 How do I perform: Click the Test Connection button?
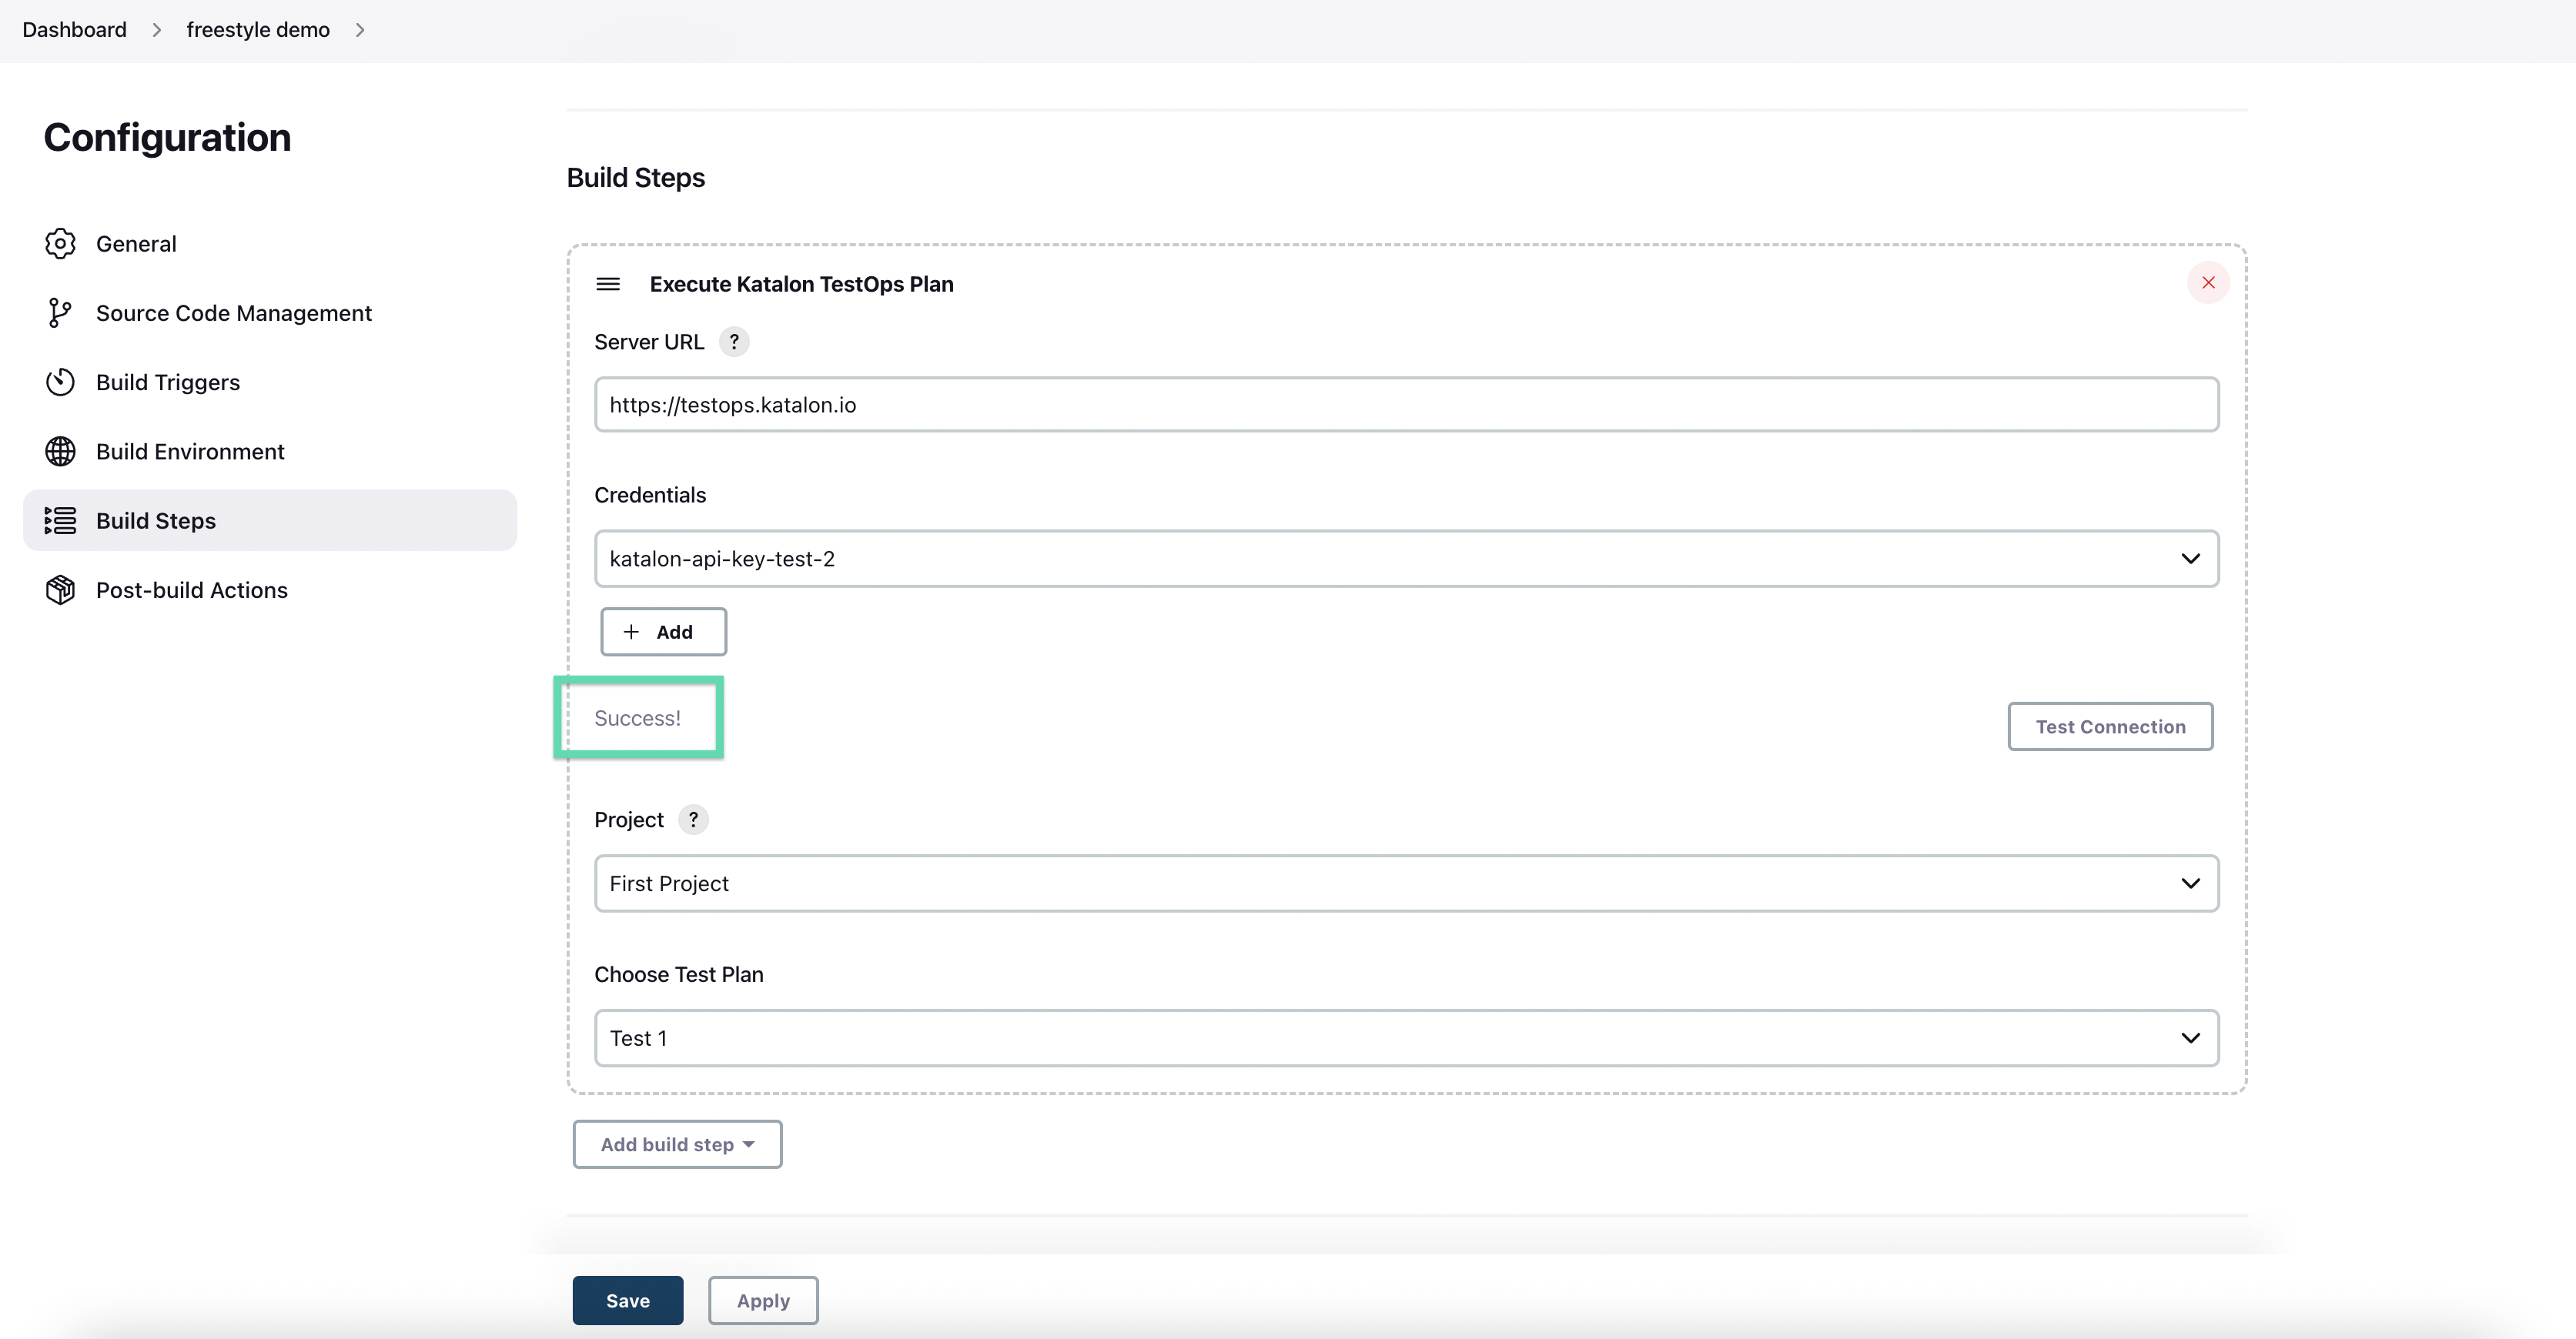coord(2111,726)
